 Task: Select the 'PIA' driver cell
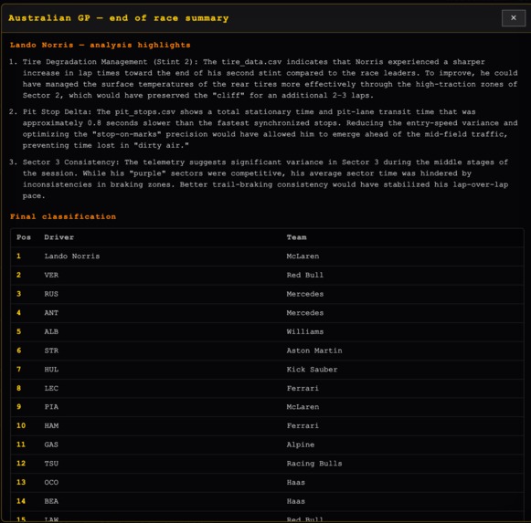click(51, 407)
